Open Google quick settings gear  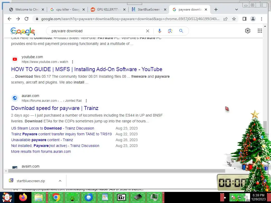(248, 31)
